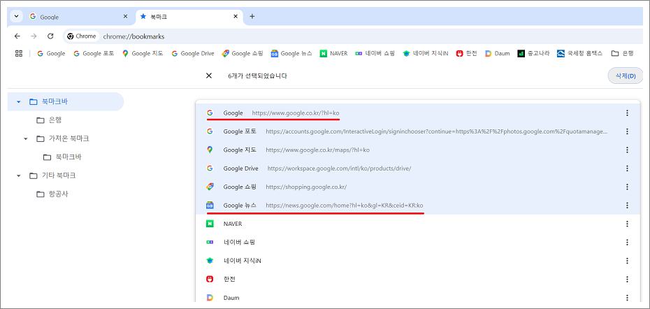The height and width of the screenshot is (309, 650).
Task: Select Google row with google.co.kr URL
Action: pyautogui.click(x=418, y=113)
